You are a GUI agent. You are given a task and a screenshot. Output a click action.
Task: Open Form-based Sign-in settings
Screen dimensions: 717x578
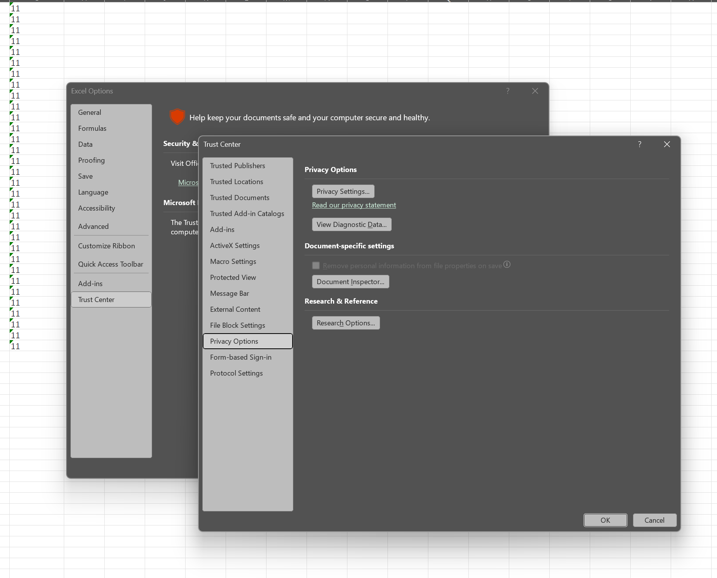[248, 357]
